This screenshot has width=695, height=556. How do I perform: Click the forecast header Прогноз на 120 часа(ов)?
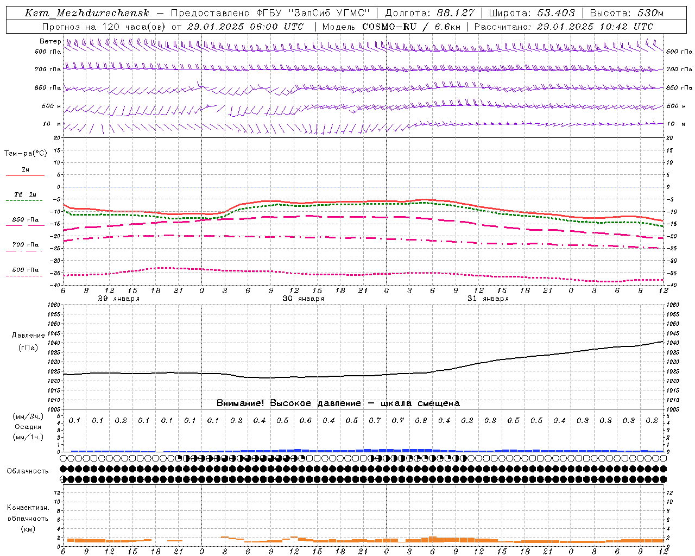(x=104, y=27)
